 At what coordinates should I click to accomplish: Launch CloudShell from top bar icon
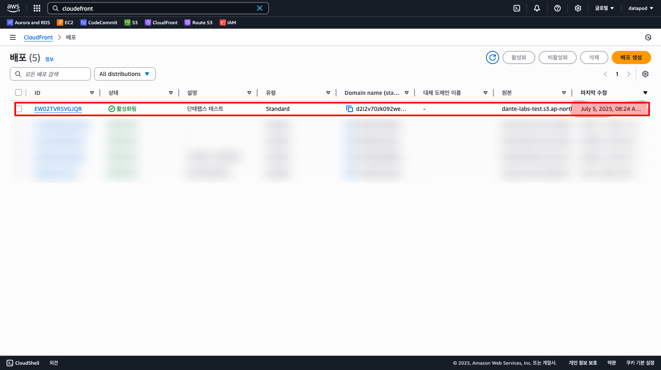pyautogui.click(x=517, y=8)
